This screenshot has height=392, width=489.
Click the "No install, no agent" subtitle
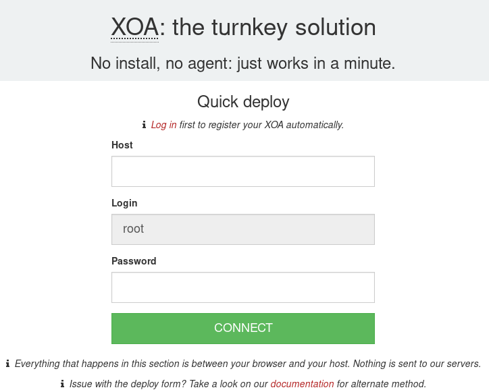click(242, 63)
